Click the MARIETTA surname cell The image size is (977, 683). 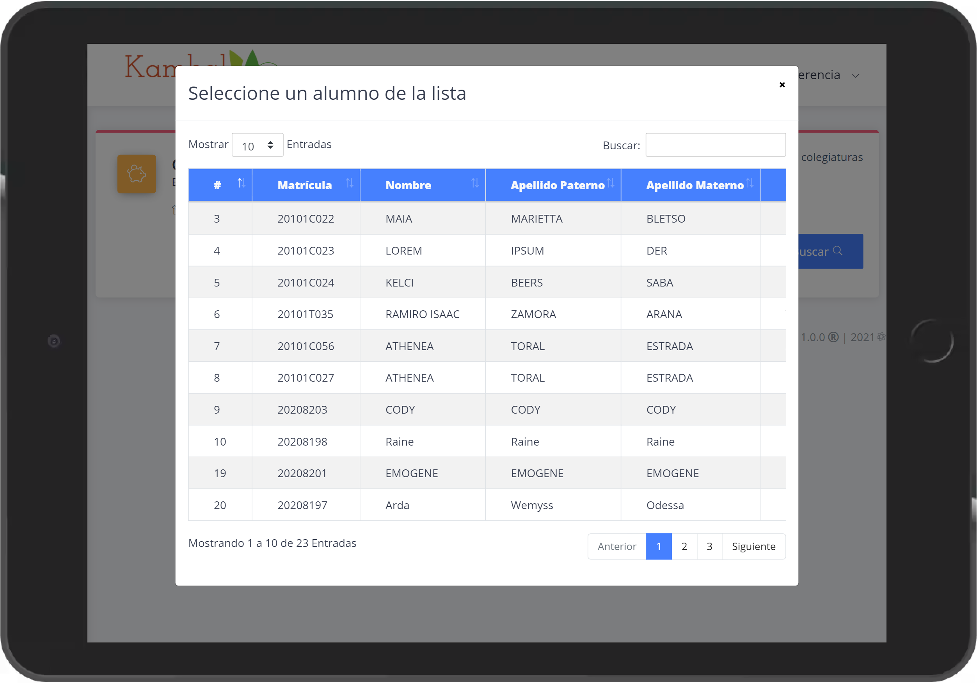click(553, 219)
